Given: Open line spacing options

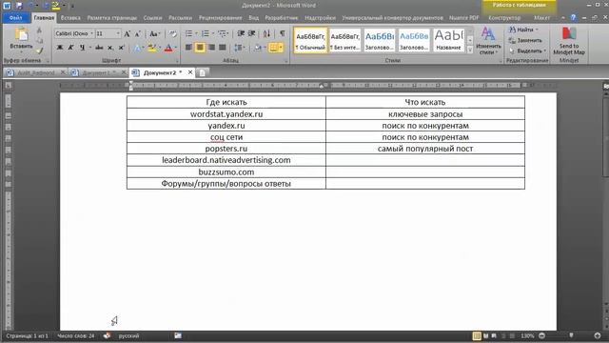Looking at the screenshot, I should pos(239,48).
